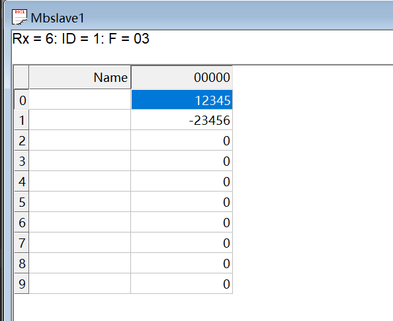Select the cell with value 12345

tap(182, 100)
